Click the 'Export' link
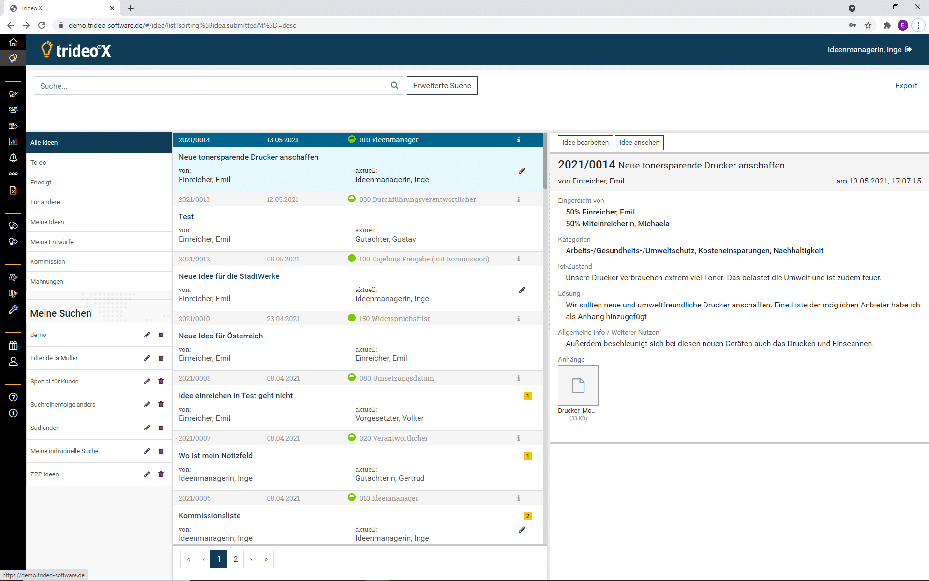The height and width of the screenshot is (581, 929). coord(906,85)
